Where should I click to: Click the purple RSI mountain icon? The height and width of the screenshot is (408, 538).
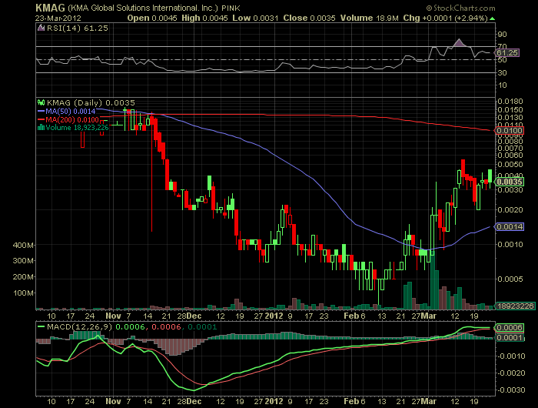pyautogui.click(x=41, y=28)
